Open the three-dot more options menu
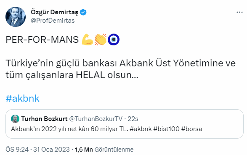This screenshot has width=247, height=155. (x=239, y=12)
